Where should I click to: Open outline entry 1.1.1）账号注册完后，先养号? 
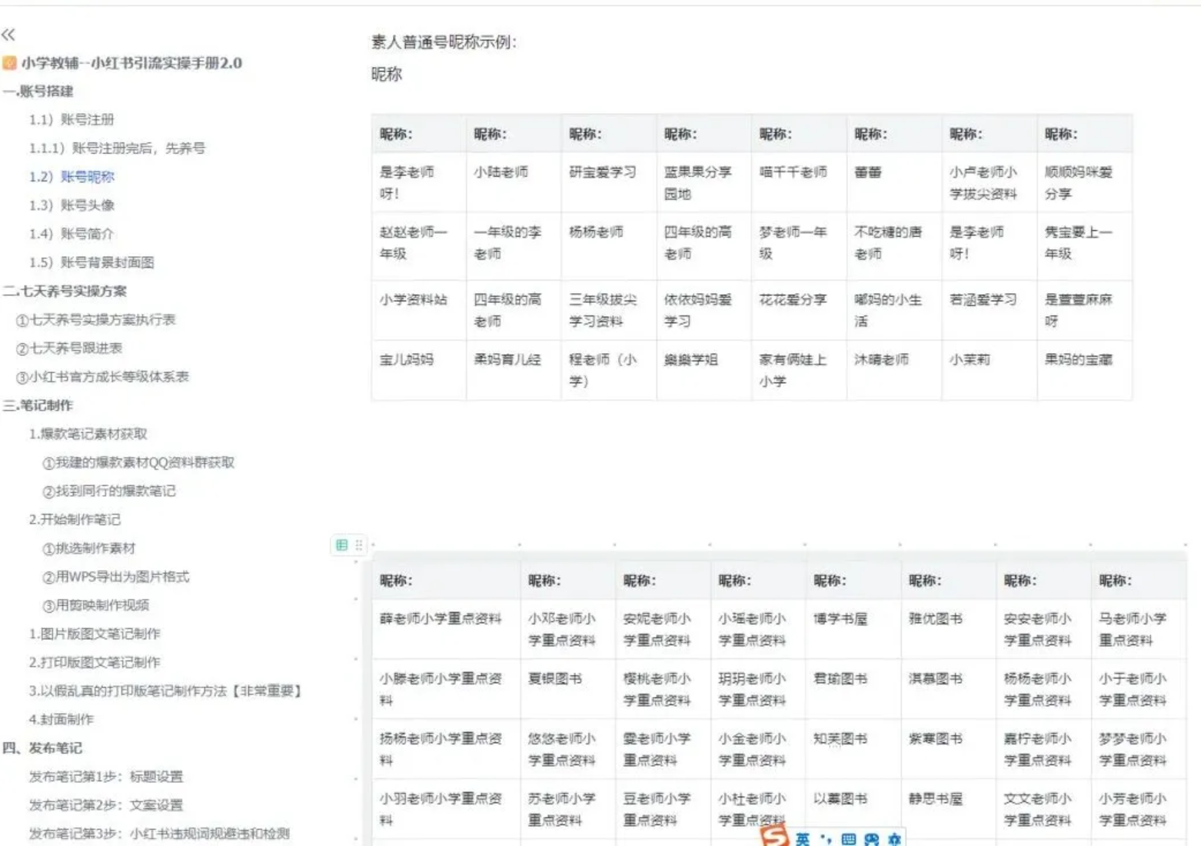tap(117, 148)
